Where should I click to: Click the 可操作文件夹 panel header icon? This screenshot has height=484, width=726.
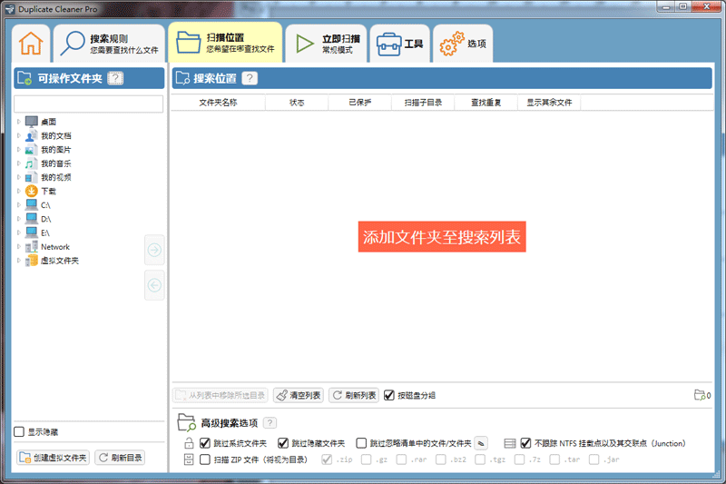pos(25,78)
